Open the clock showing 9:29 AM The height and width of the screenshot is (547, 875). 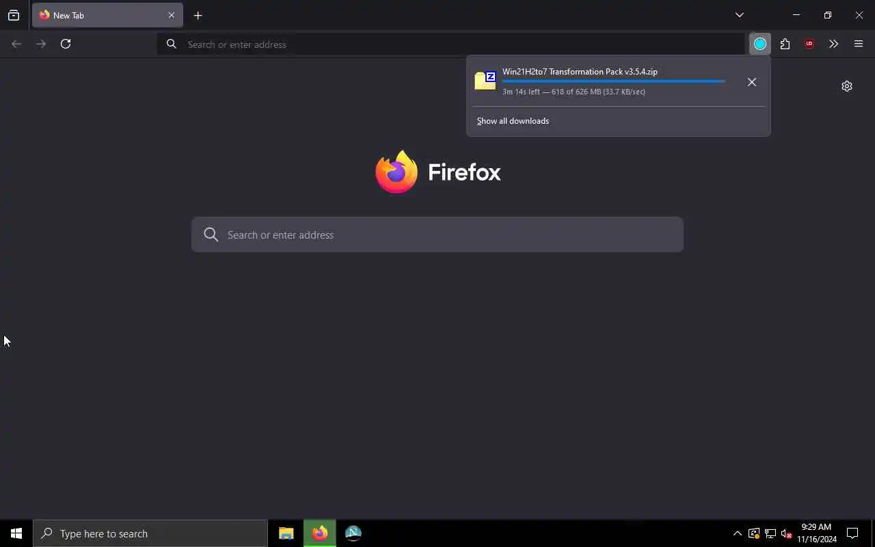pos(817,533)
